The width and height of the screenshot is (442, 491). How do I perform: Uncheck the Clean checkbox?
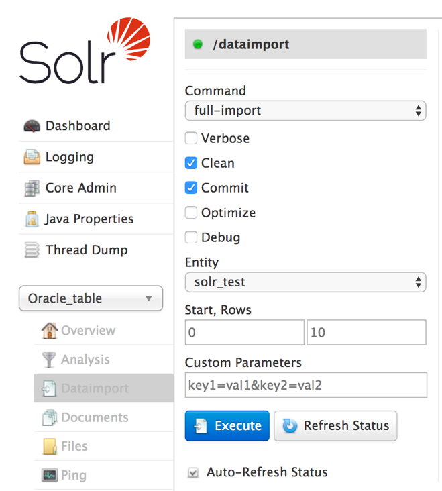(191, 164)
